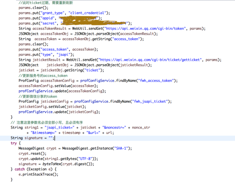Click the "fwh_jsapi_ticket" string
The image size is (235, 186).
point(150,101)
